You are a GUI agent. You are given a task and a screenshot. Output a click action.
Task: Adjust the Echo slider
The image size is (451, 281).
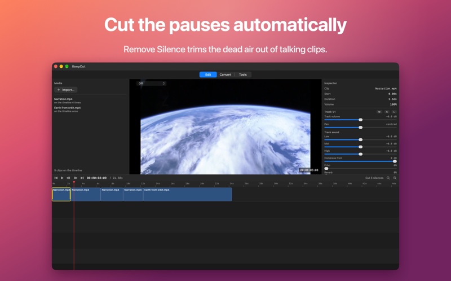coord(360,169)
